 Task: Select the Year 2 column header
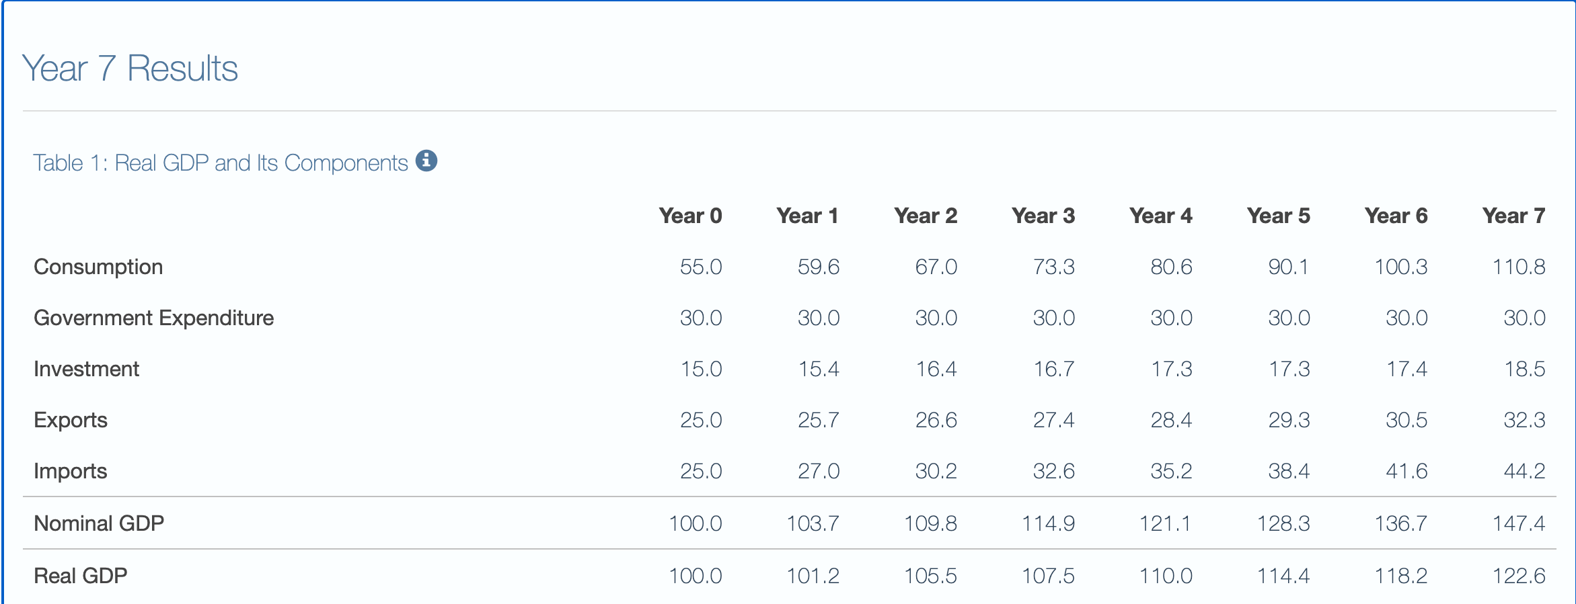coord(926,216)
